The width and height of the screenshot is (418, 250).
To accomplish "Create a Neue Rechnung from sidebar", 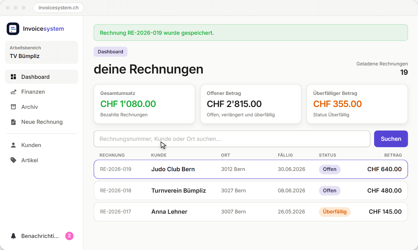I will click(x=42, y=122).
